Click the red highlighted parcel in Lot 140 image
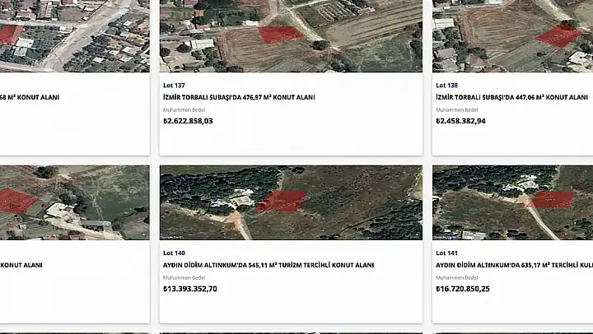 [x=280, y=201]
